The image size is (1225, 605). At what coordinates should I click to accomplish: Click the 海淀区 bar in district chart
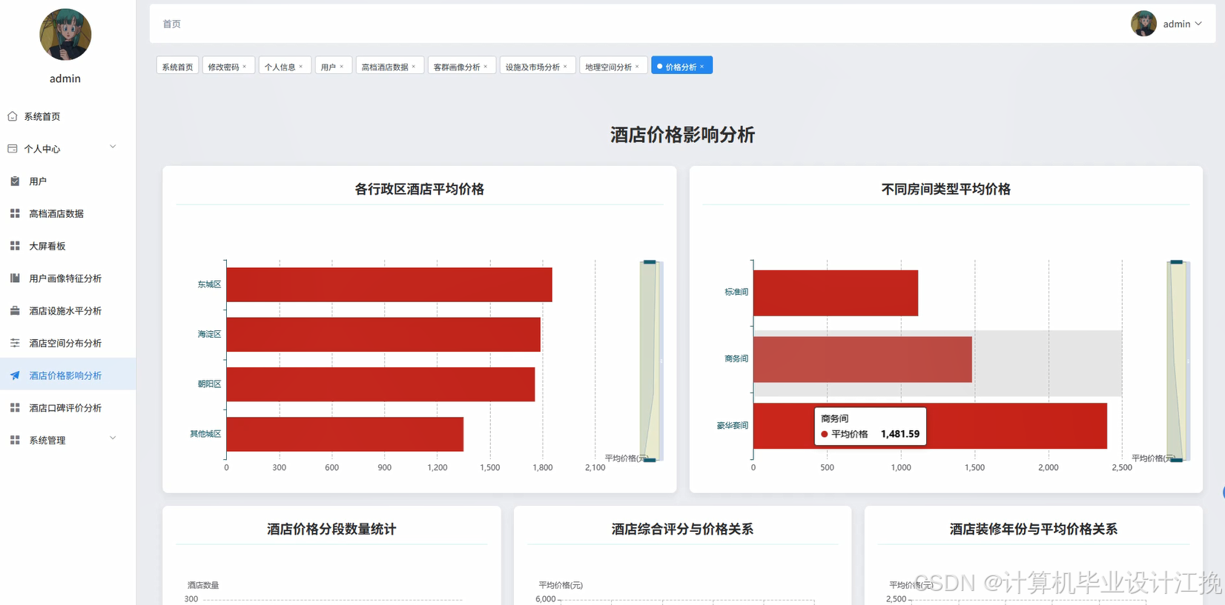point(383,335)
